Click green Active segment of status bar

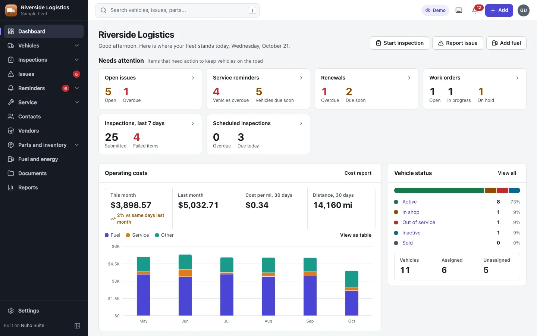tap(439, 190)
